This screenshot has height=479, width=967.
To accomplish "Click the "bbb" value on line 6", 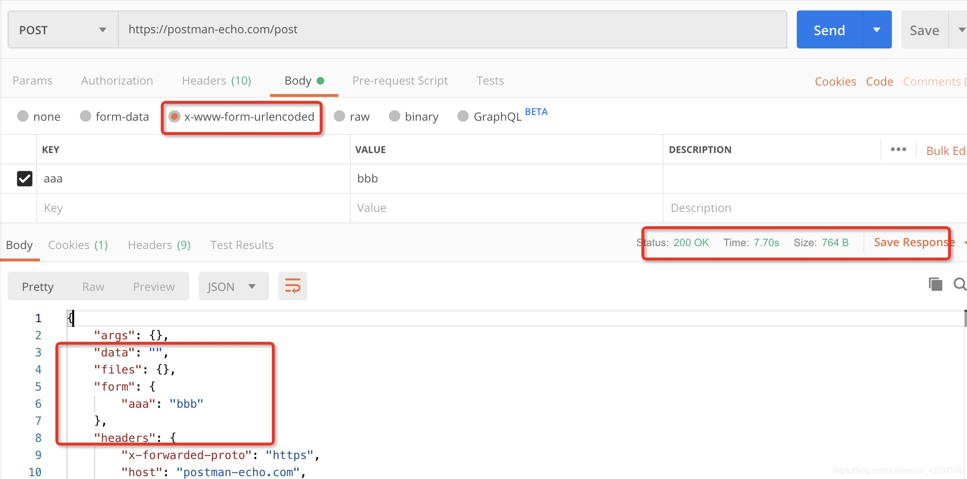I will (x=186, y=403).
